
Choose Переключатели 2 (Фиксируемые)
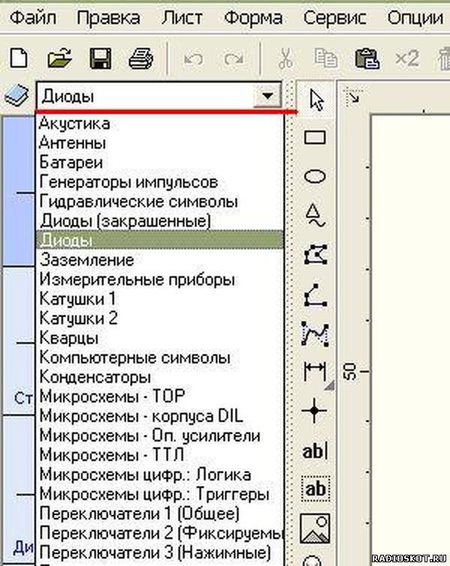point(160,533)
